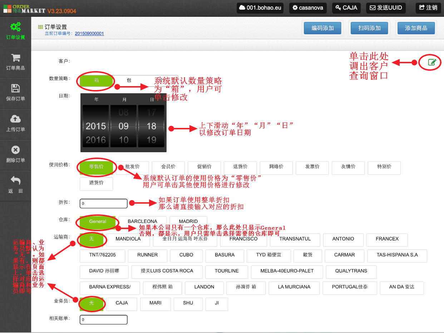Screen dimensions: 444x333
Task: Choose FRANCEX as the carrier
Action: tap(387, 239)
